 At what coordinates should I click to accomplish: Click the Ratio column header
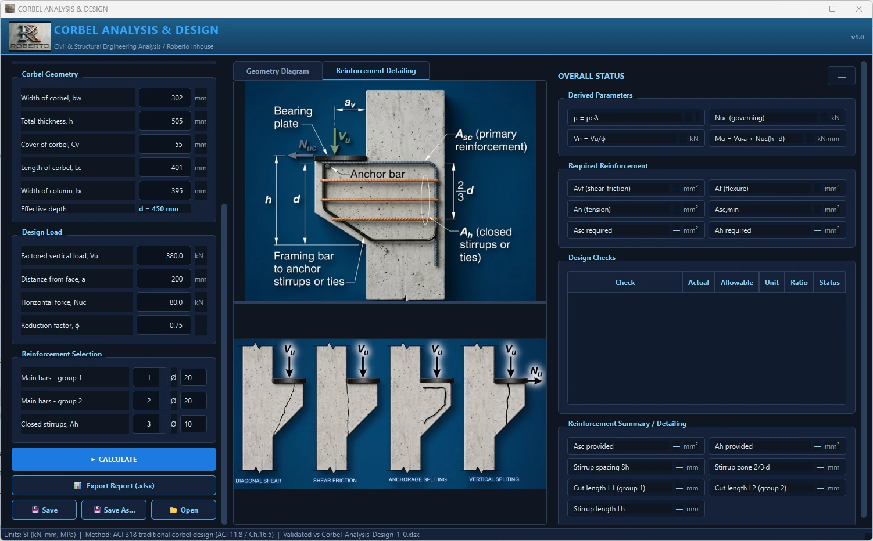click(799, 282)
